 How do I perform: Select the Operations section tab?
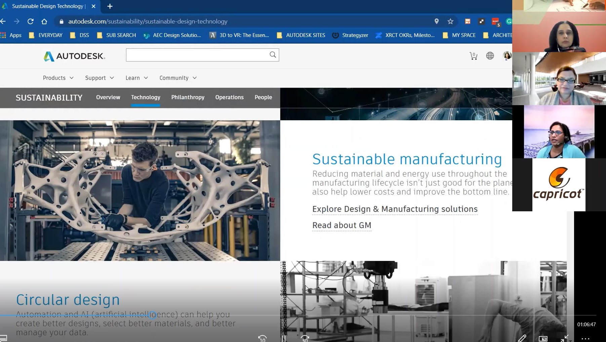click(x=229, y=97)
